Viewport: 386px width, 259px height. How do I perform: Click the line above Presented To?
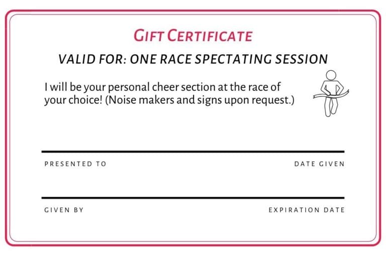[x=193, y=152]
